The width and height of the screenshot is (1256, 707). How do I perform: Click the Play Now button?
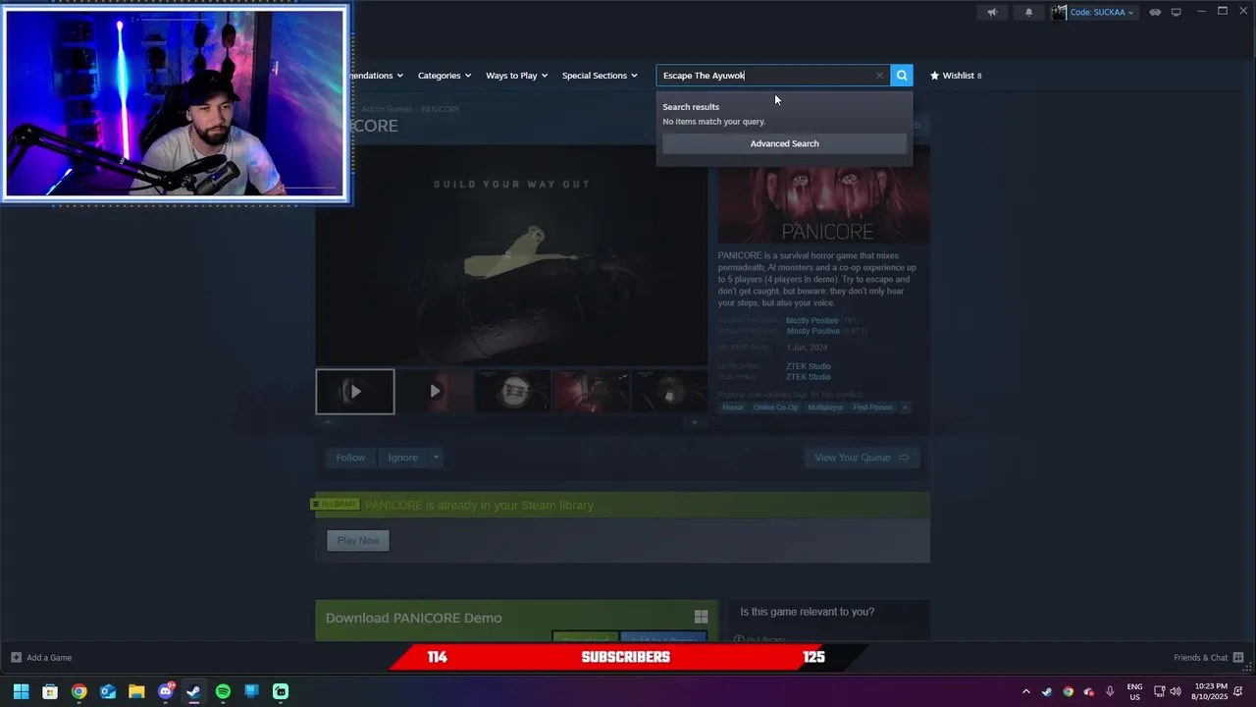pos(358,540)
